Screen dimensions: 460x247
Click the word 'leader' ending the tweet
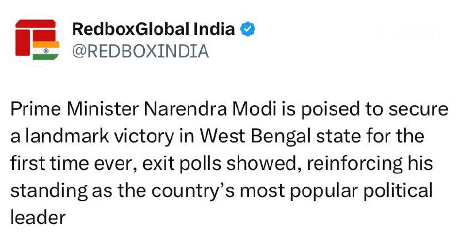(38, 218)
